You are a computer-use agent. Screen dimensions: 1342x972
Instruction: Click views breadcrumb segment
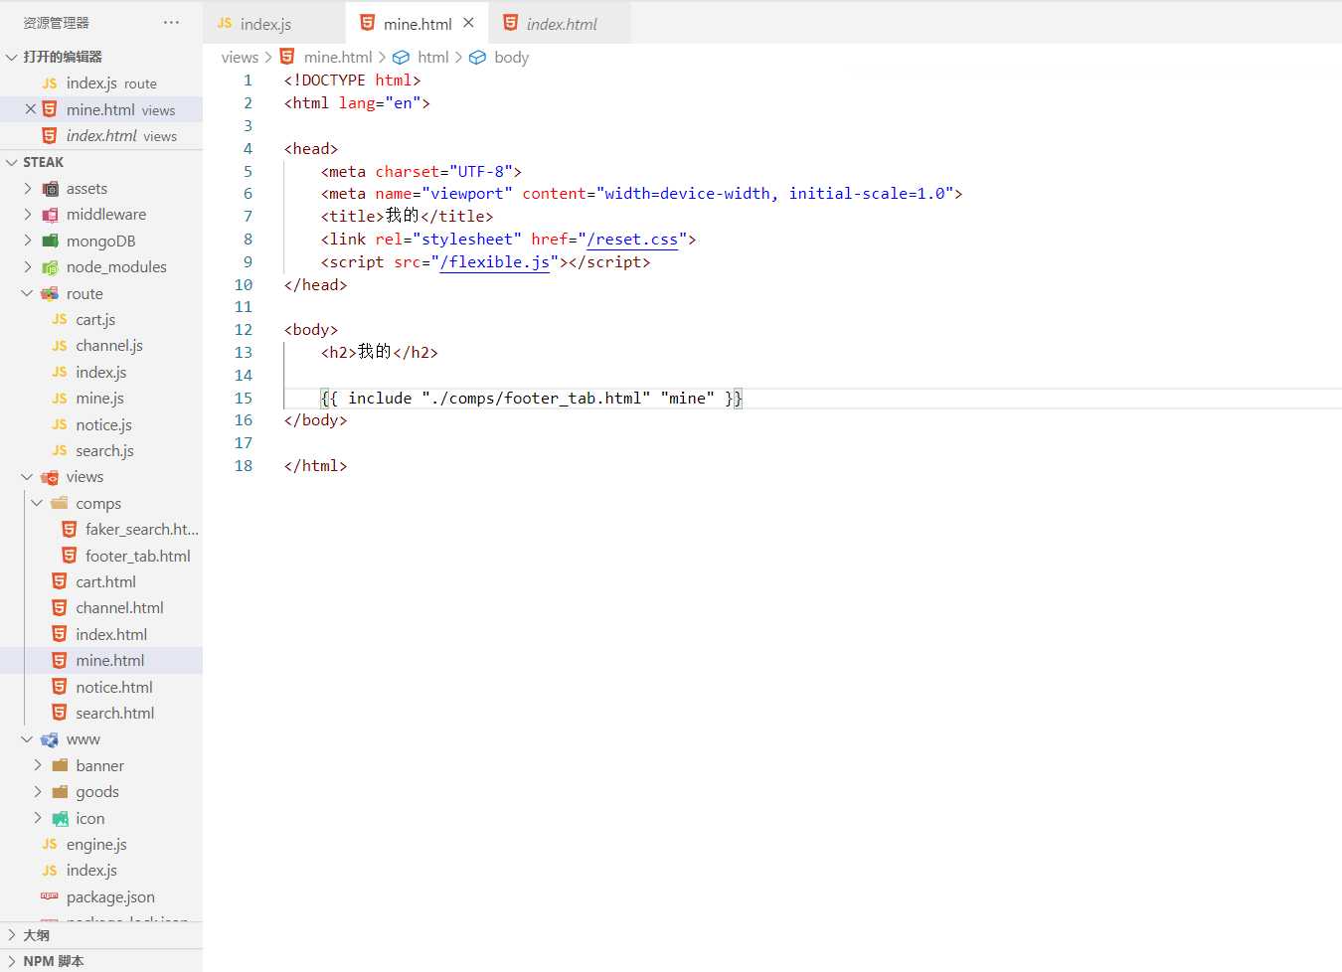[x=240, y=58]
